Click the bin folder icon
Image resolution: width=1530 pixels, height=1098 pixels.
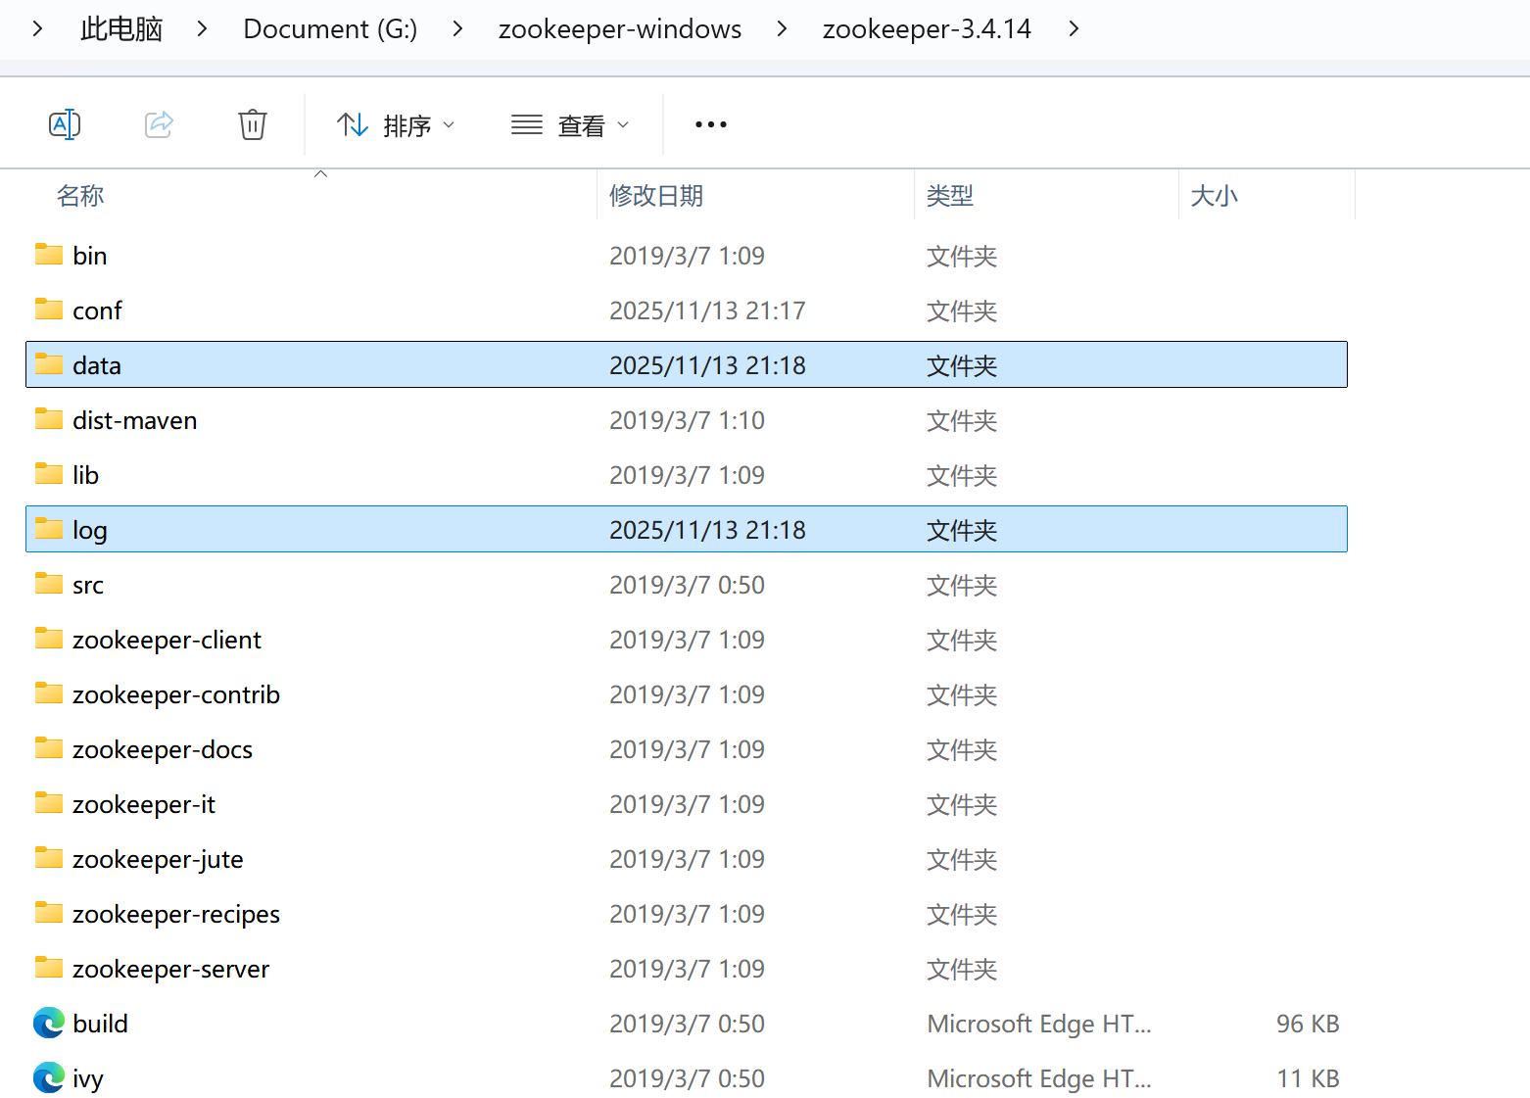pyautogui.click(x=47, y=254)
